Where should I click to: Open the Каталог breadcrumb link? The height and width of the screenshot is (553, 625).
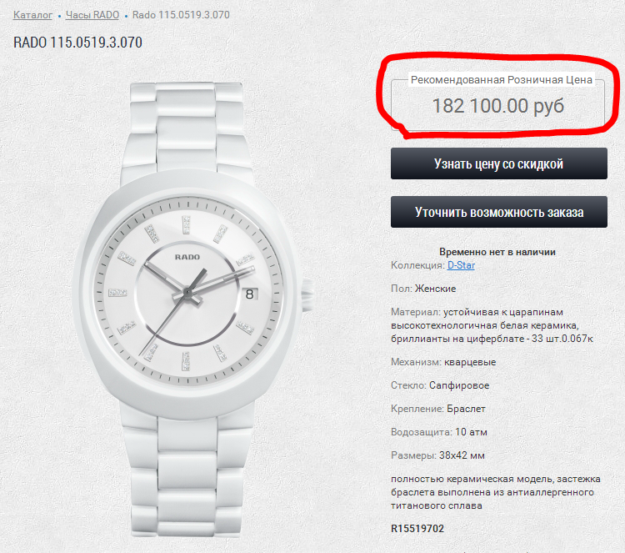pyautogui.click(x=32, y=15)
